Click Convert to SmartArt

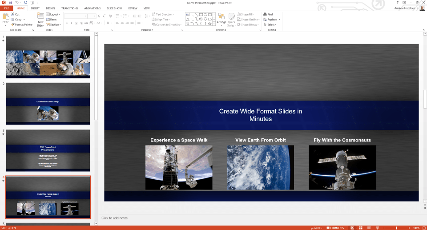point(166,24)
